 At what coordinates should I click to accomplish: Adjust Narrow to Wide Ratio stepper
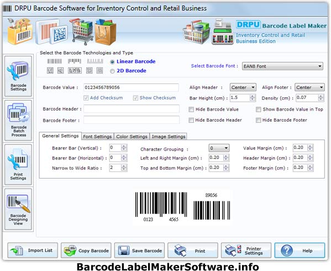coord(124,168)
